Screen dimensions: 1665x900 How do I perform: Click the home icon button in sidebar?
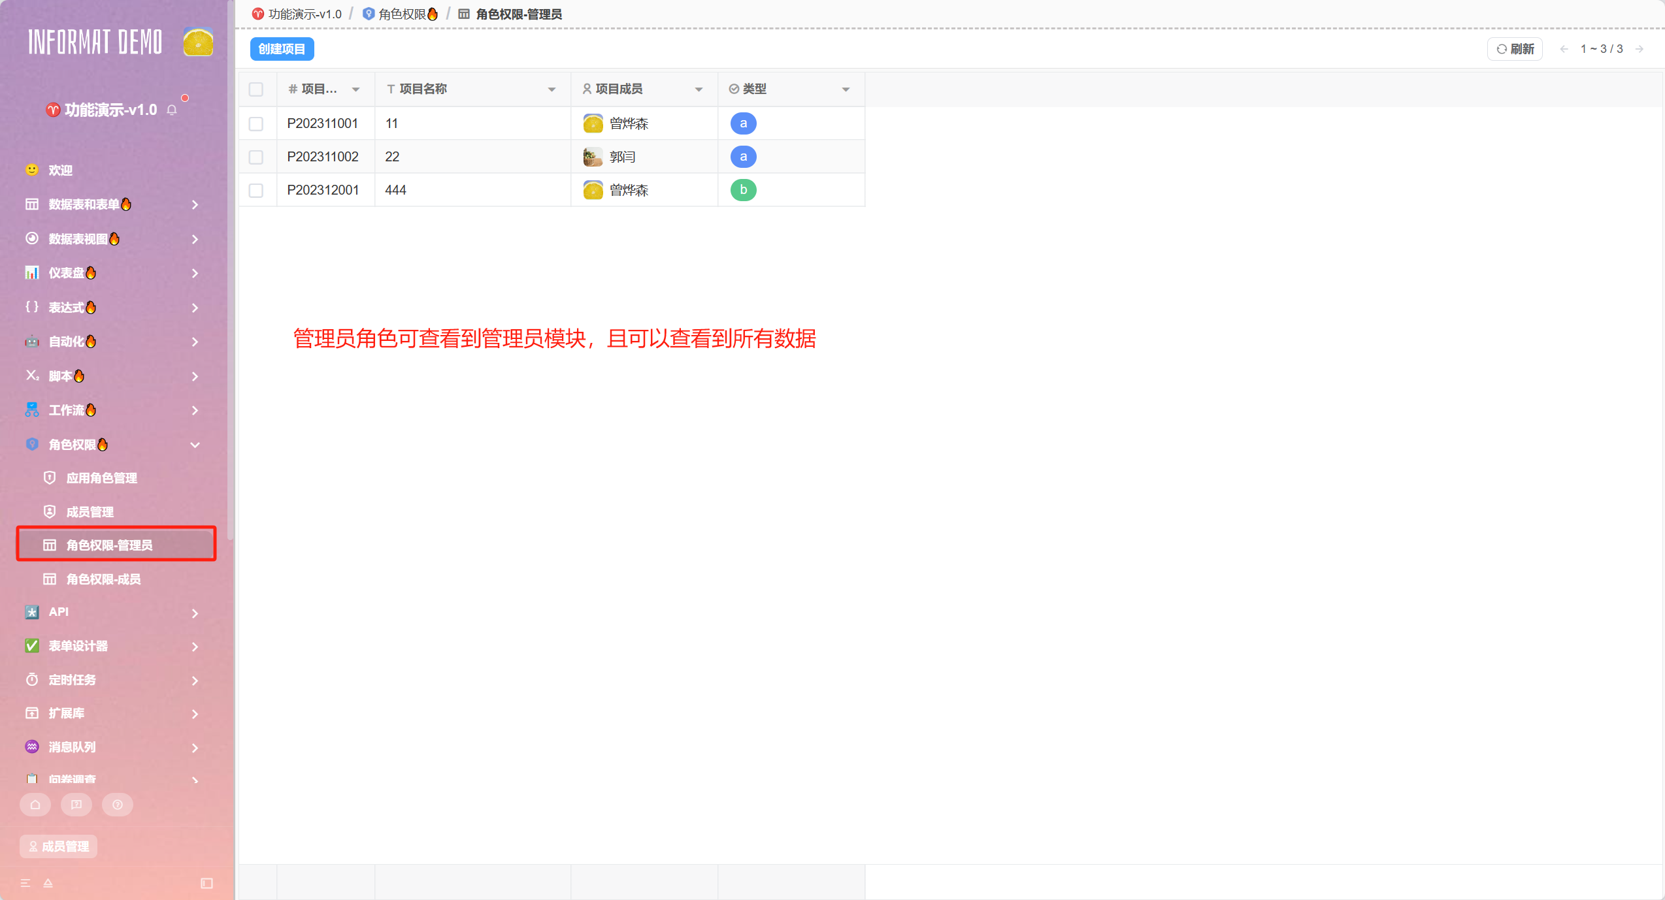point(35,805)
